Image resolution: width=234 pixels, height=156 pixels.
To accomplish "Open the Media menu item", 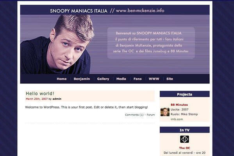I will click(121, 79).
